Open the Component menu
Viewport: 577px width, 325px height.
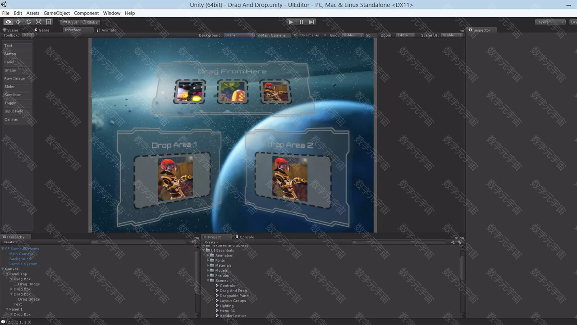[x=86, y=13]
